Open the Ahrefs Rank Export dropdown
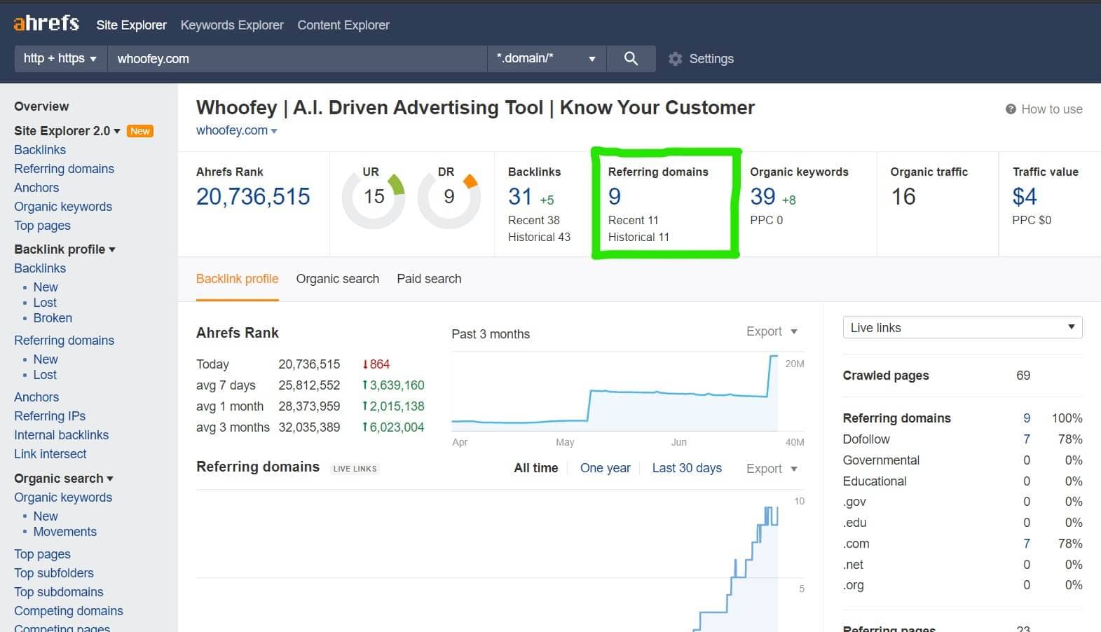 tap(772, 331)
